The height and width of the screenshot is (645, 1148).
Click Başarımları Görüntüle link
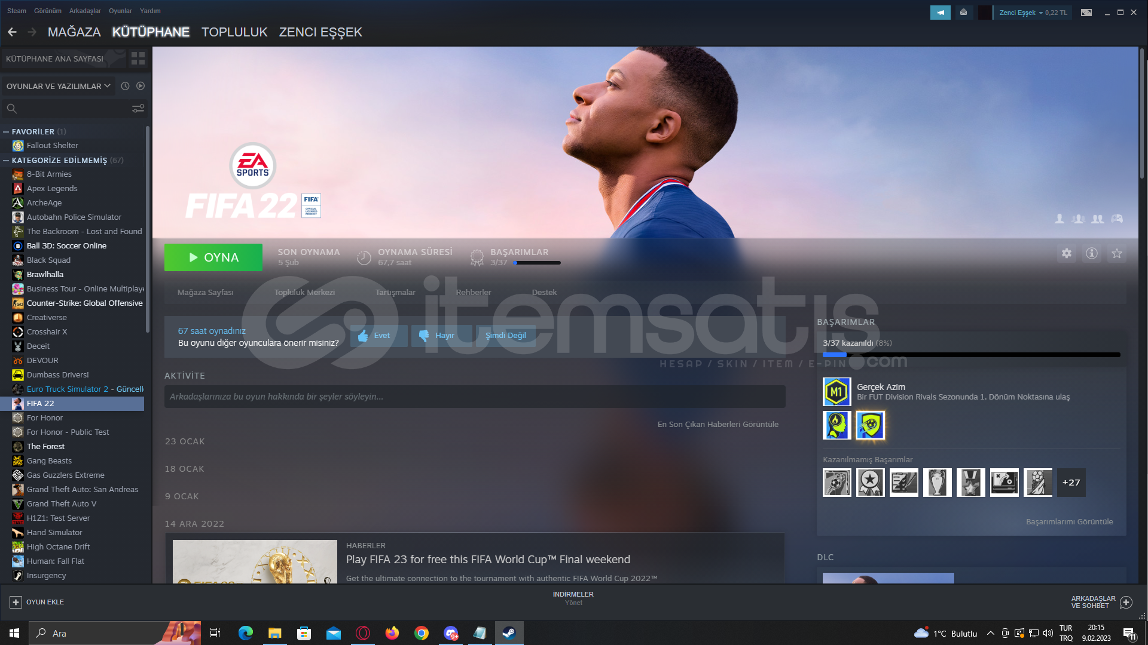(1069, 521)
